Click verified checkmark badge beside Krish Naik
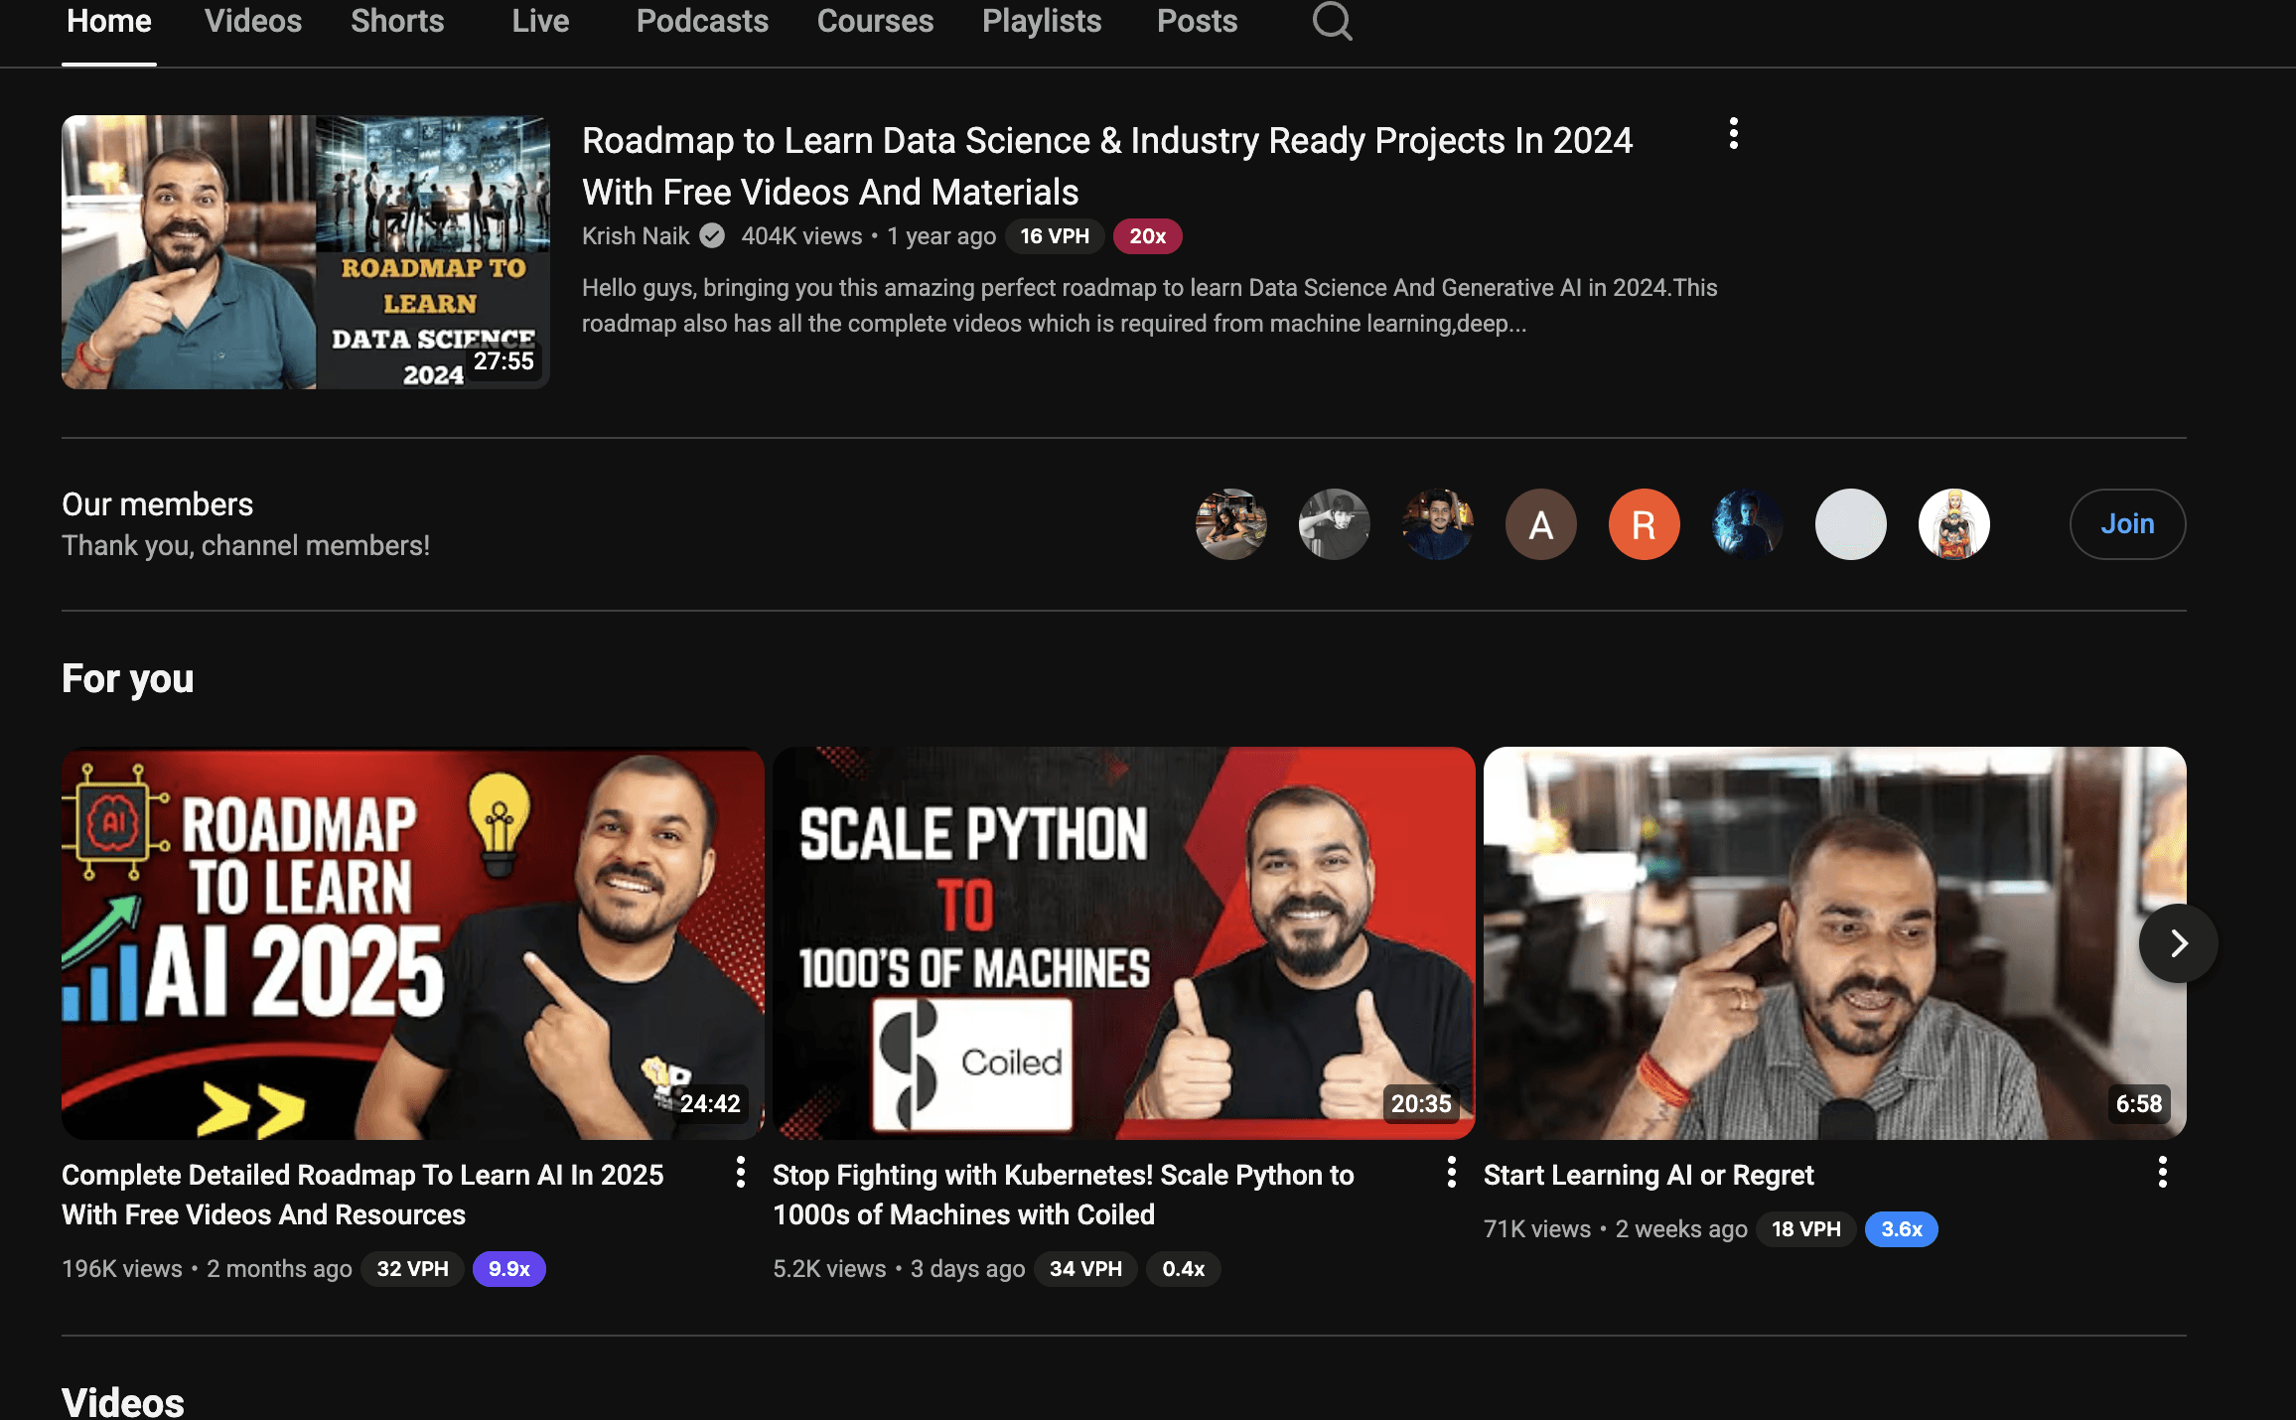 [x=712, y=236]
